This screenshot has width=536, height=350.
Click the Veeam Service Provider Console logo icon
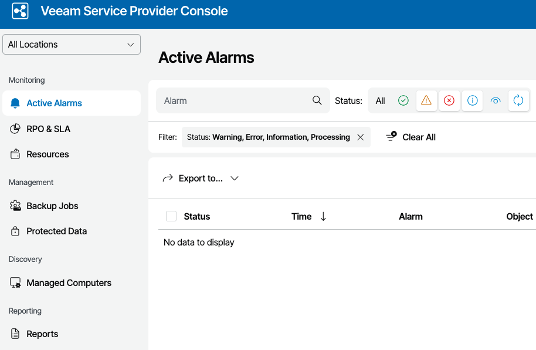20,11
